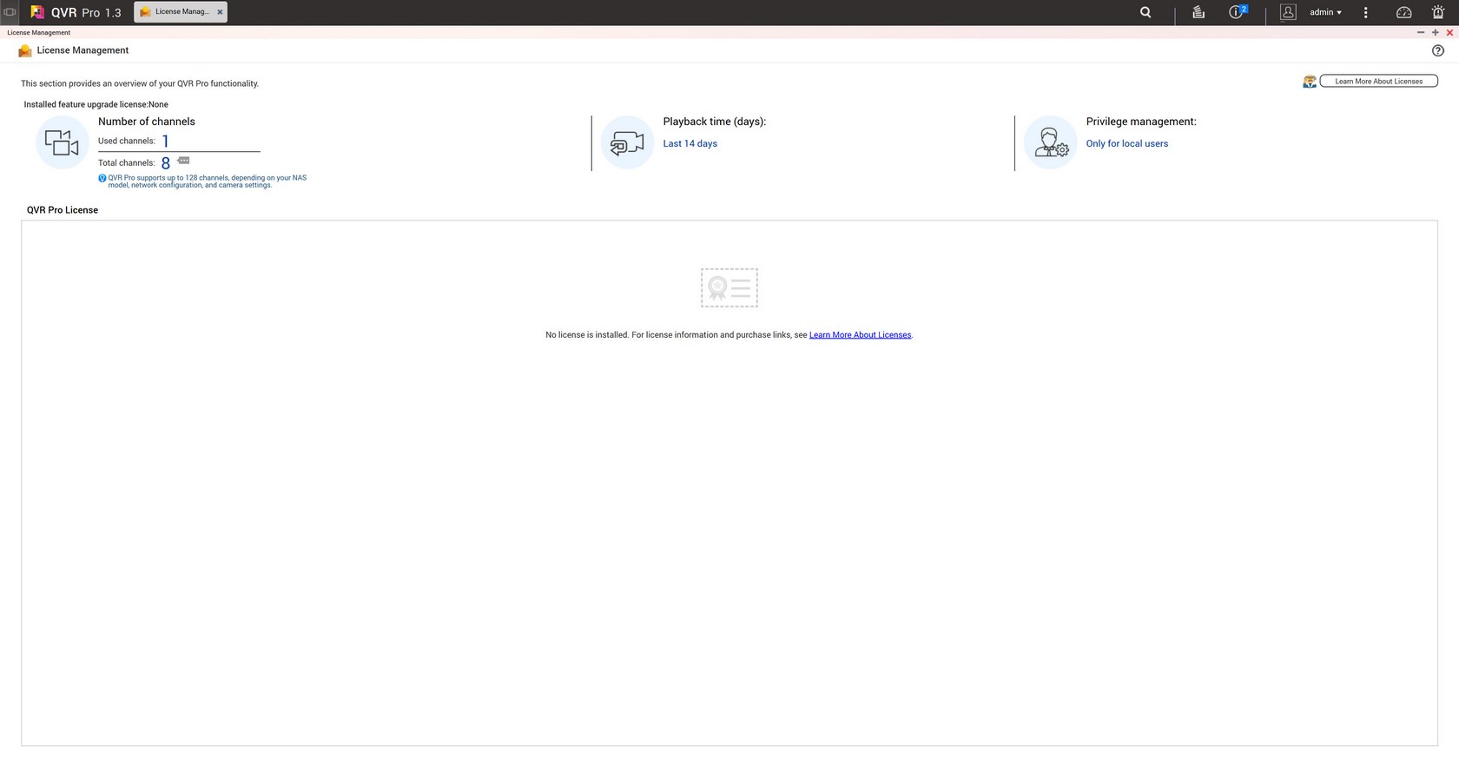Maximize the License Management window
This screenshot has width=1459, height=765.
pos(1435,32)
